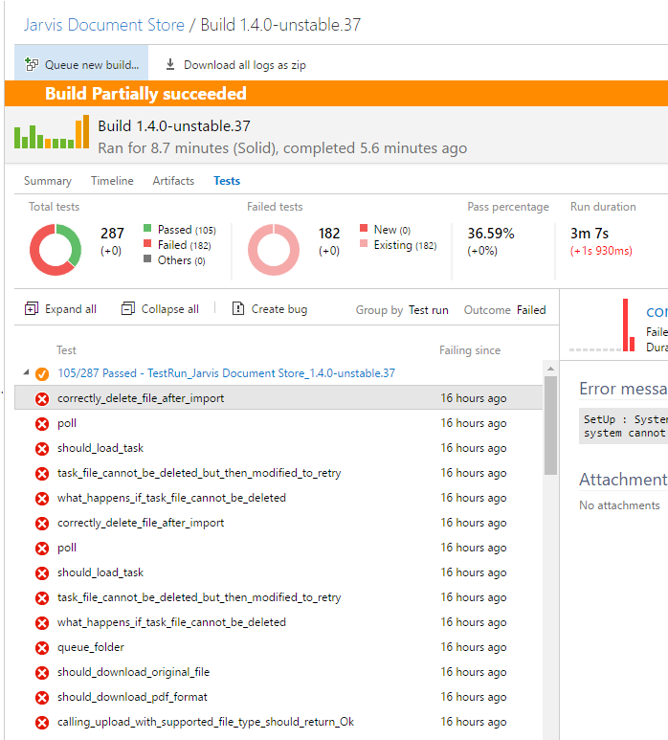Click the red duration history bar chart
The width and height of the screenshot is (668, 740).
pyautogui.click(x=602, y=325)
